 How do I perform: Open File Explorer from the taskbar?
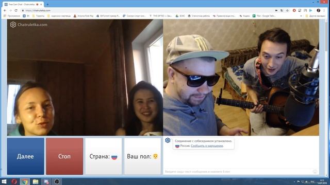[36, 181]
